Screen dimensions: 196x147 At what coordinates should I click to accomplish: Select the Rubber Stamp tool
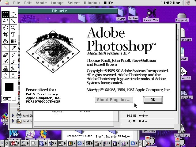coord(6,68)
